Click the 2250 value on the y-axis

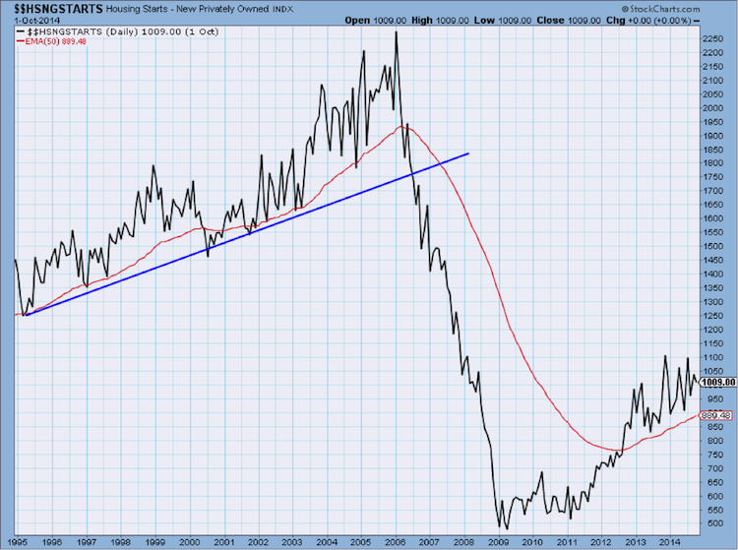point(712,38)
